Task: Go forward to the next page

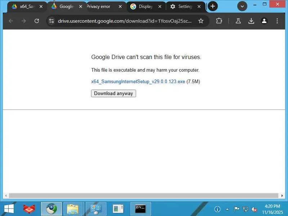Action: pyautogui.click(x=24, y=21)
